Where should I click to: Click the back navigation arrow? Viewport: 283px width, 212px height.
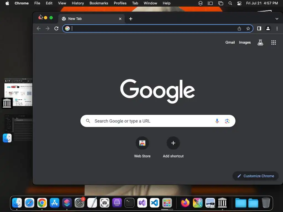[x=39, y=28]
